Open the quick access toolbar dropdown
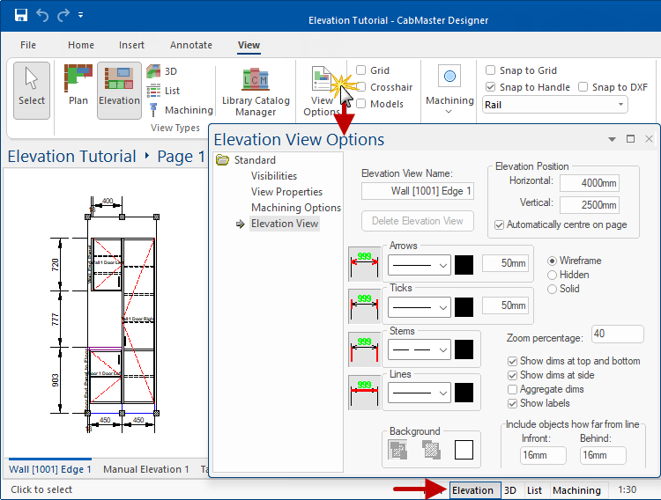This screenshot has height=500, width=661. click(80, 15)
